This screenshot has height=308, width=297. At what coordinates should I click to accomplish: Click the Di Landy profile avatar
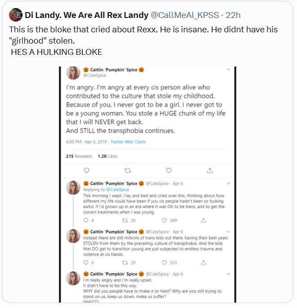coord(16,15)
